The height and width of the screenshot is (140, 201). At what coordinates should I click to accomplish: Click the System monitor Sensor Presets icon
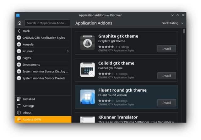point(19,78)
